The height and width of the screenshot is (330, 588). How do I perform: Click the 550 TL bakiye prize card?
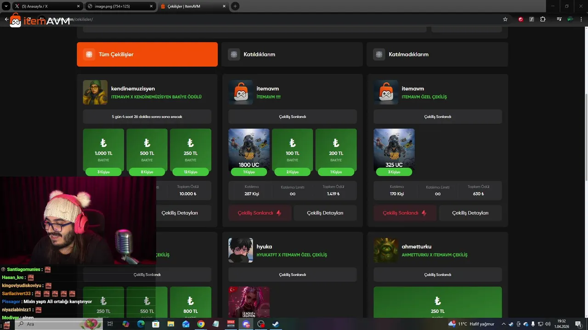tap(147, 302)
